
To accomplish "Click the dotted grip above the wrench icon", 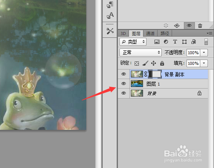I will pyautogui.click(x=109, y=24).
